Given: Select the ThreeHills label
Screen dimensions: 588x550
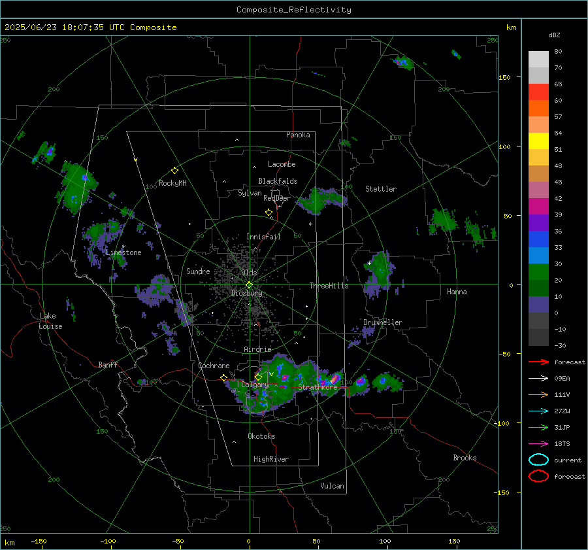Looking at the screenshot, I should [x=329, y=286].
